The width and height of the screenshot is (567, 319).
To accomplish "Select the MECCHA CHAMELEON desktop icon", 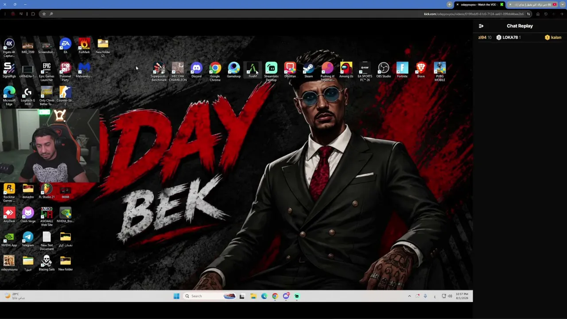I will (x=178, y=72).
